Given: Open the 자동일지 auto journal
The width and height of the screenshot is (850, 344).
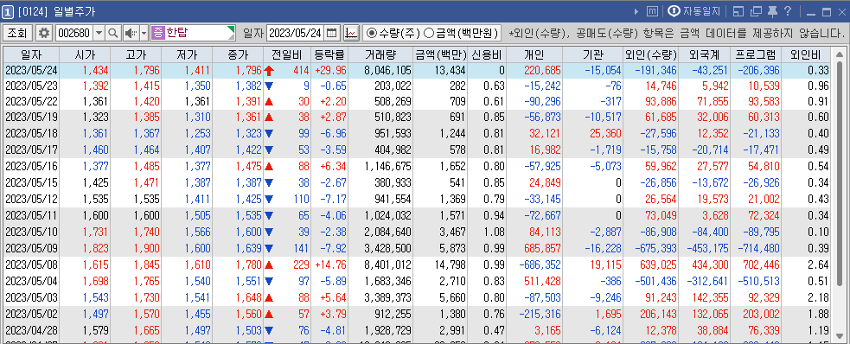Looking at the screenshot, I should pos(693,11).
